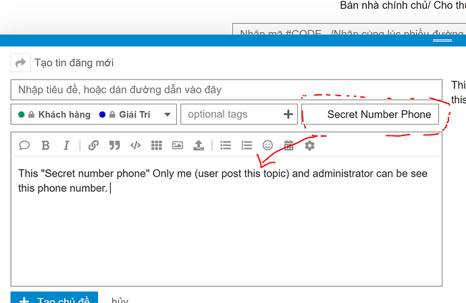
Task: Click the hủy cancel link
Action: click(120, 300)
